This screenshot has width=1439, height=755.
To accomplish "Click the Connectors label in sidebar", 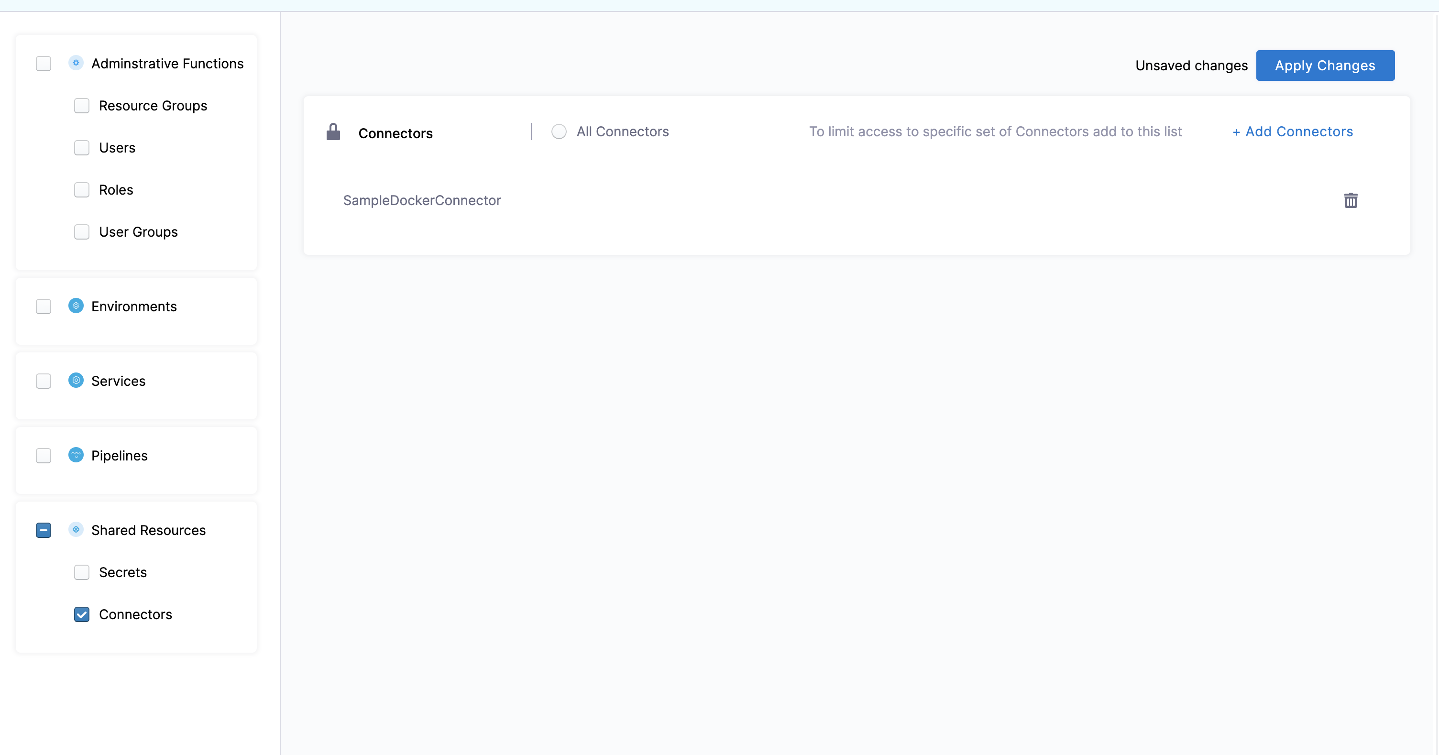I will tap(136, 614).
